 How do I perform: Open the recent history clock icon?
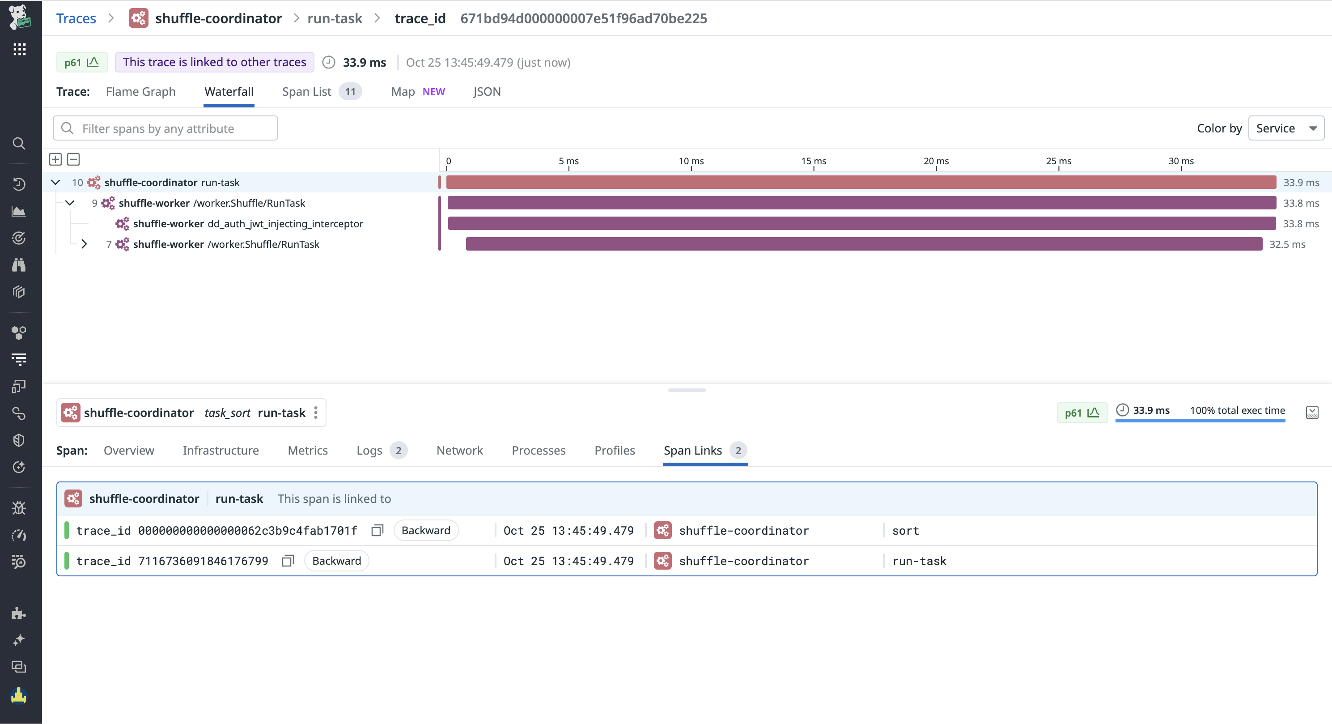coord(19,184)
